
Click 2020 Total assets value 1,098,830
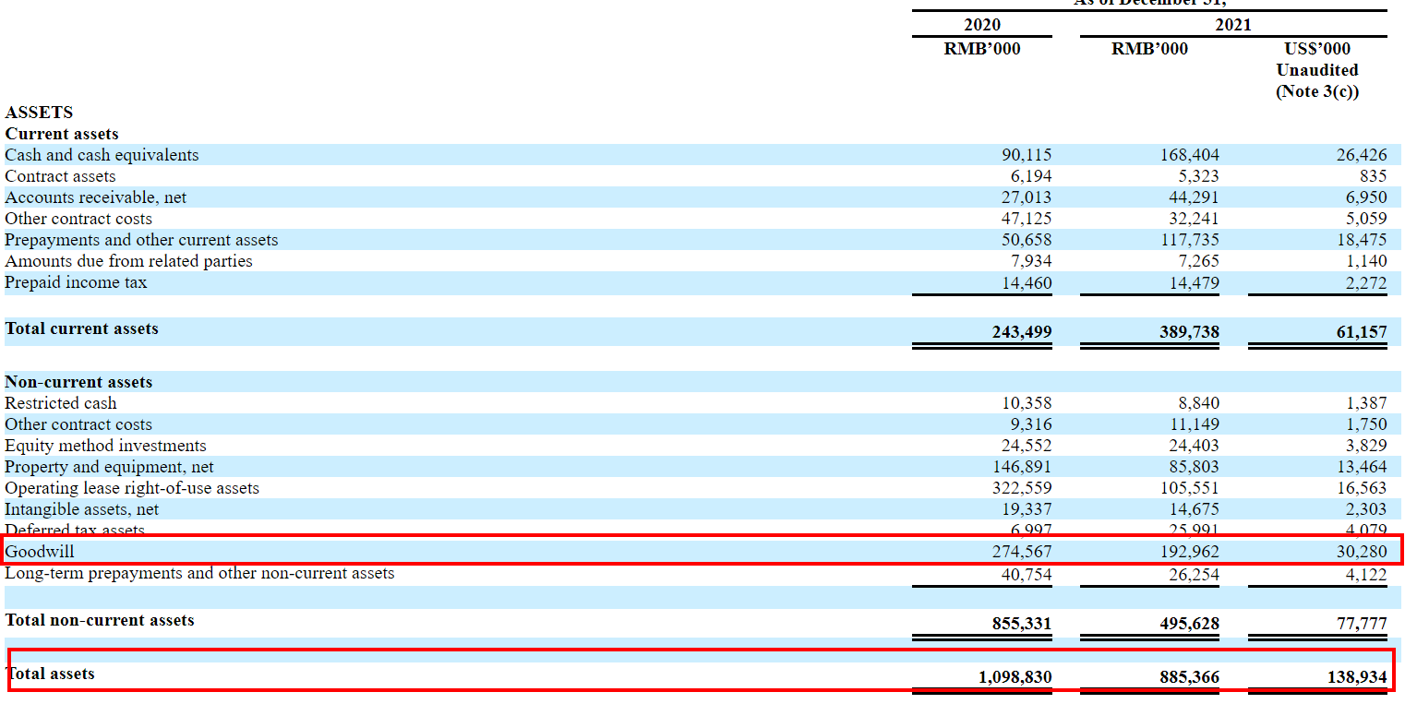pos(1014,677)
